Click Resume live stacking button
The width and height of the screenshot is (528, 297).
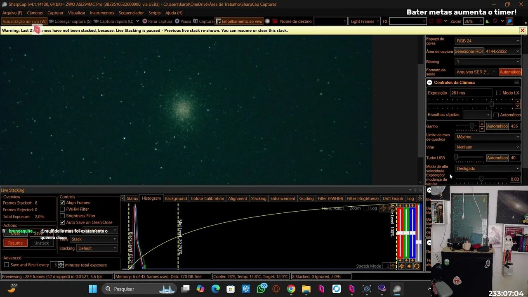click(15, 243)
